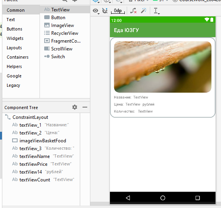Click the 'Название:' label in the preview
Screen dimensions: 221x208
pyautogui.click(x=122, y=97)
